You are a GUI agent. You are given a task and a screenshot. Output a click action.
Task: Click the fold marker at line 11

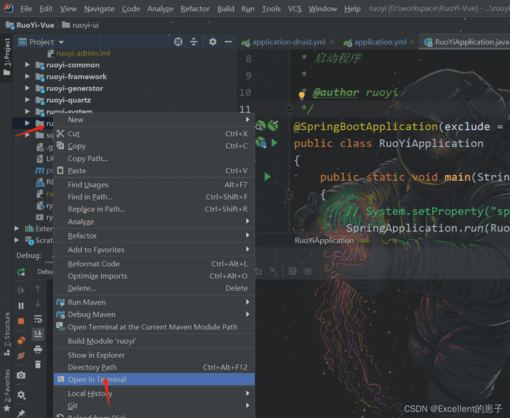click(289, 109)
